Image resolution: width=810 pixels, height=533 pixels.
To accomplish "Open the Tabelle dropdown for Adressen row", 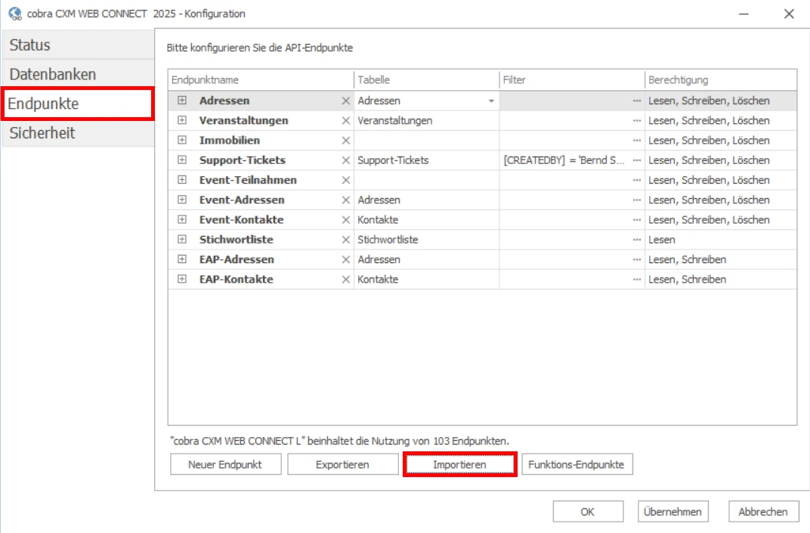I will (491, 101).
